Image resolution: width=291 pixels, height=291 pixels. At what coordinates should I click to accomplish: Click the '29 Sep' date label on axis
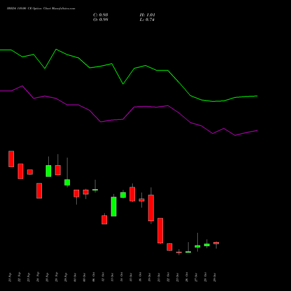coord(66,277)
